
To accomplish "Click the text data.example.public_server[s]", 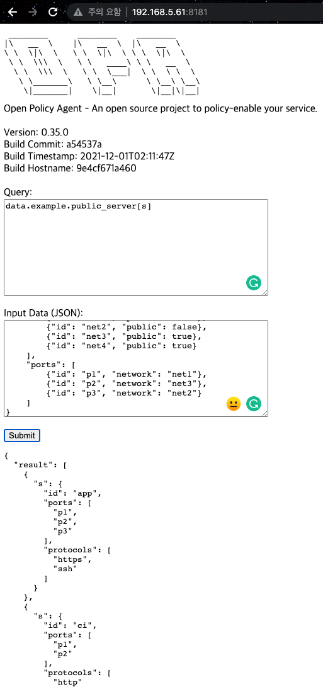I will coord(78,206).
